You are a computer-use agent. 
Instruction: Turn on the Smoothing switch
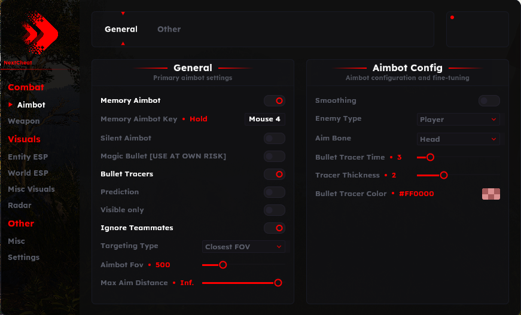(489, 100)
